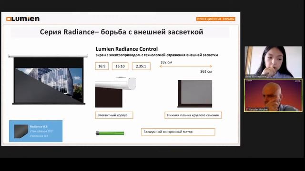Select the 16:10 format box
The height and width of the screenshot is (171, 305).
(x=120, y=66)
